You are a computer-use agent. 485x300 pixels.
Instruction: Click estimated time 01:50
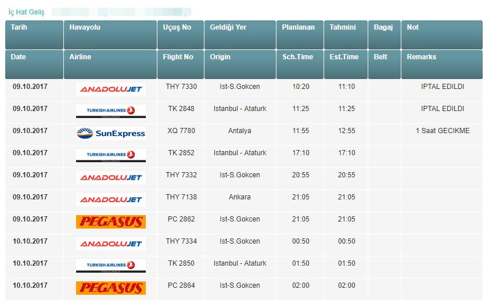pyautogui.click(x=346, y=263)
